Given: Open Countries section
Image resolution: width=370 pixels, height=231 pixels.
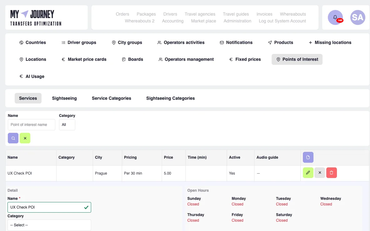Looking at the screenshot, I should click(x=32, y=42).
